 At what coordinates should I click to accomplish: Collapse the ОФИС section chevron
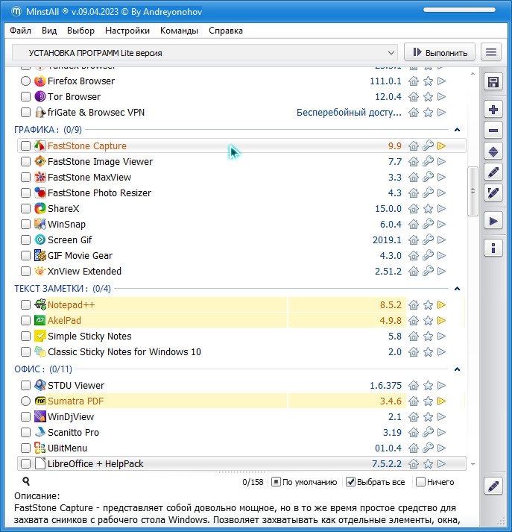[x=457, y=369]
